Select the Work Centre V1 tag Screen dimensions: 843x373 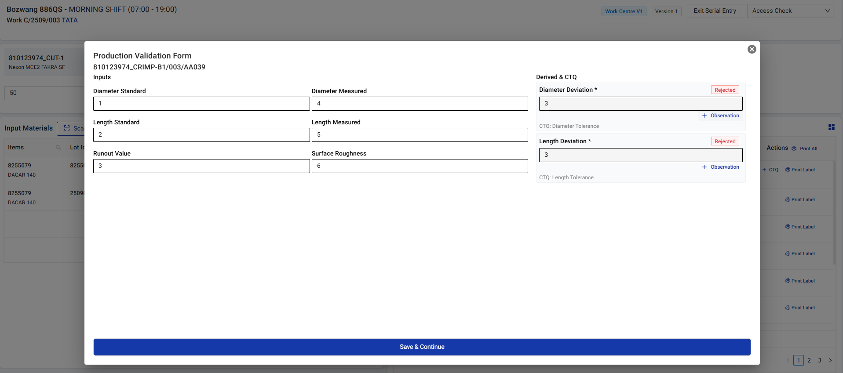623,11
